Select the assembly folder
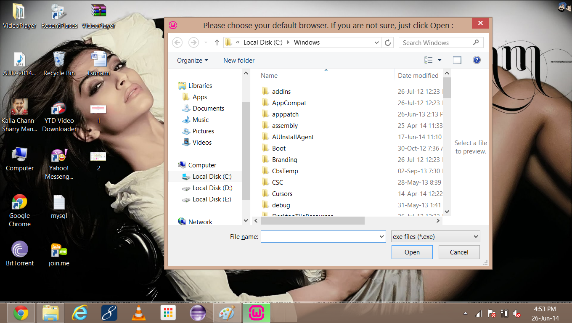 click(x=280, y=125)
